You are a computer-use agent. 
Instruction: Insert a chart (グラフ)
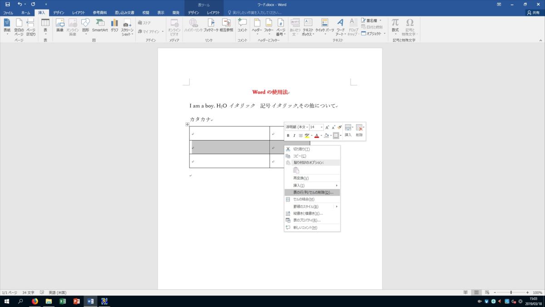point(114,25)
